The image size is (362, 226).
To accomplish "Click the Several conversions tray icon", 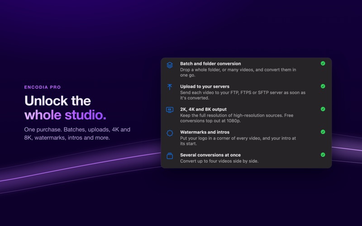I will tap(170, 156).
